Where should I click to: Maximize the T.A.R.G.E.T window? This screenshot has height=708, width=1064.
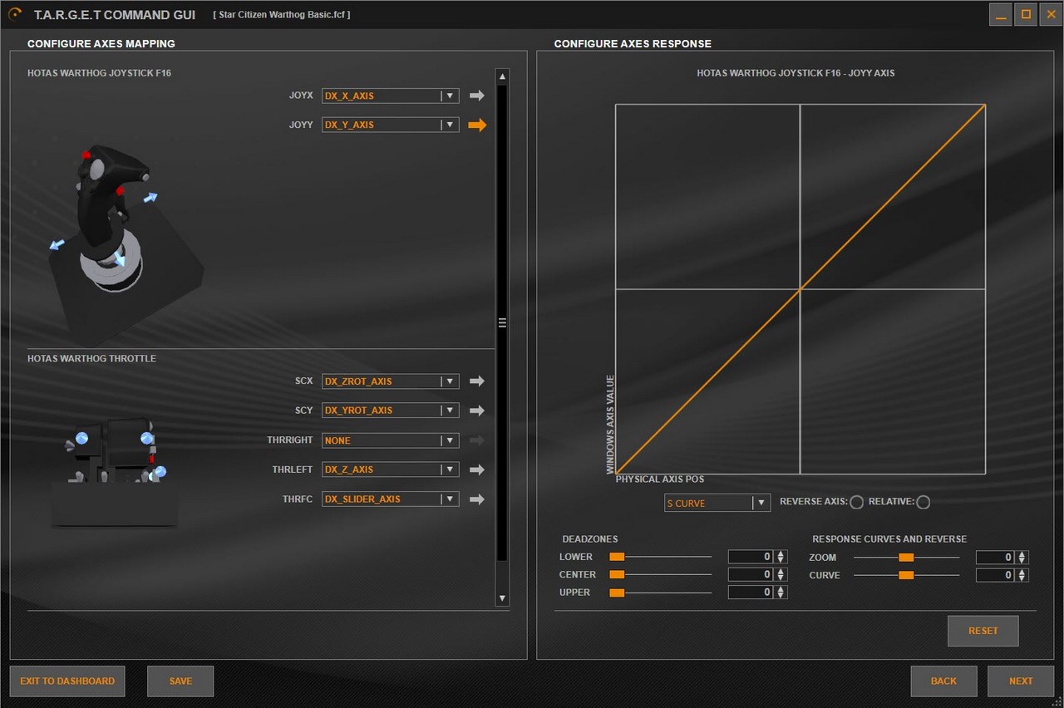point(1026,14)
